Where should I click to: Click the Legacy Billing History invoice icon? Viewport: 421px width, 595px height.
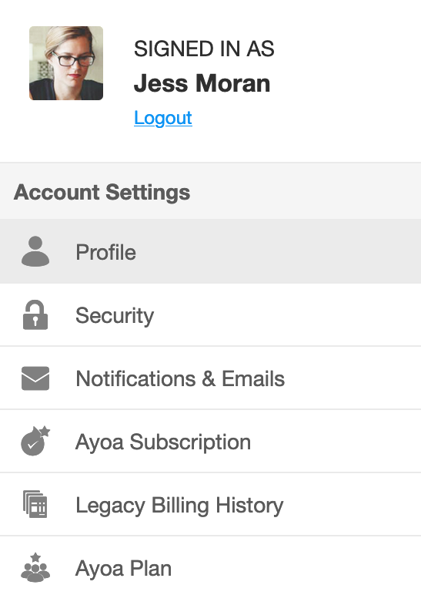35,504
